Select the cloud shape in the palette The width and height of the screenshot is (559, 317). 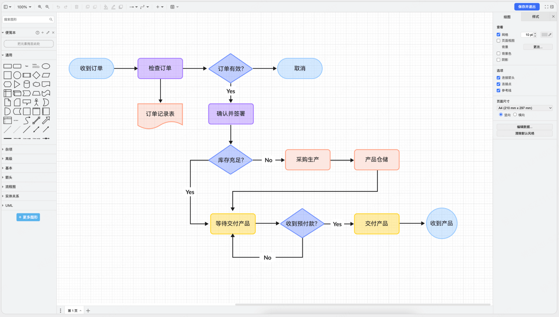click(x=36, y=84)
